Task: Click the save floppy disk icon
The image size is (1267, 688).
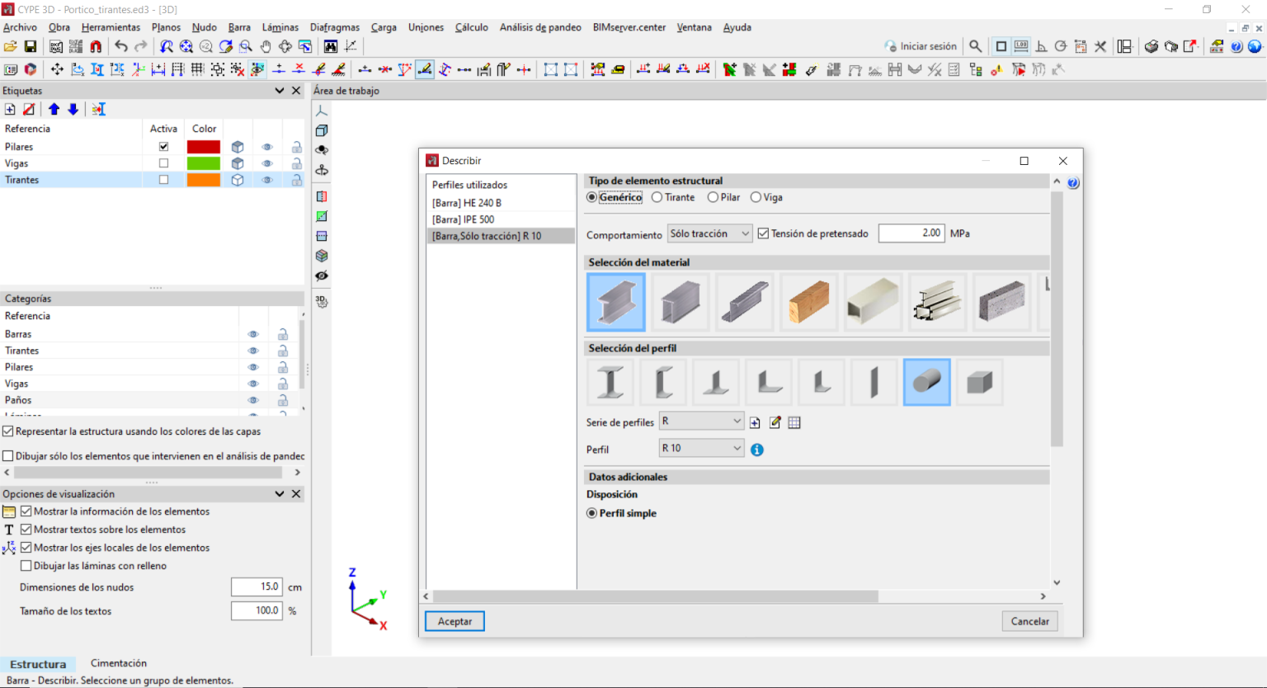Action: click(x=31, y=47)
